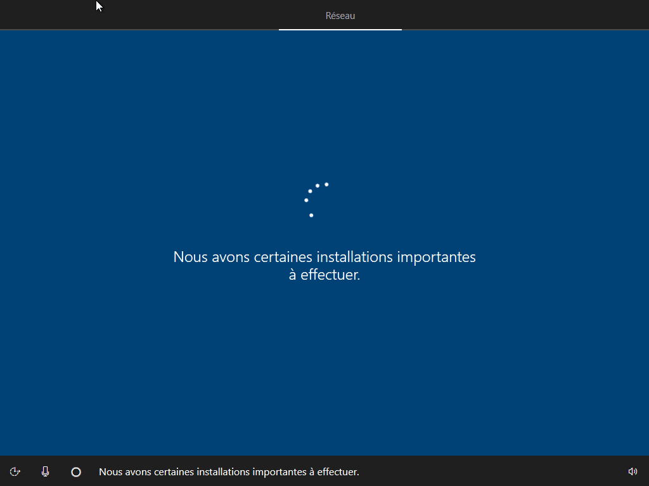Click the white underline beneath Réseau

[x=340, y=29]
